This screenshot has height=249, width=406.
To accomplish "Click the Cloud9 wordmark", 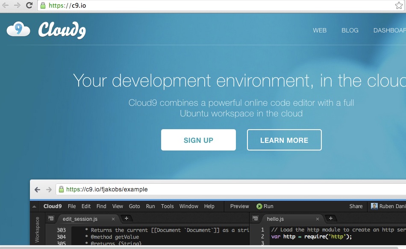I will pos(62,30).
